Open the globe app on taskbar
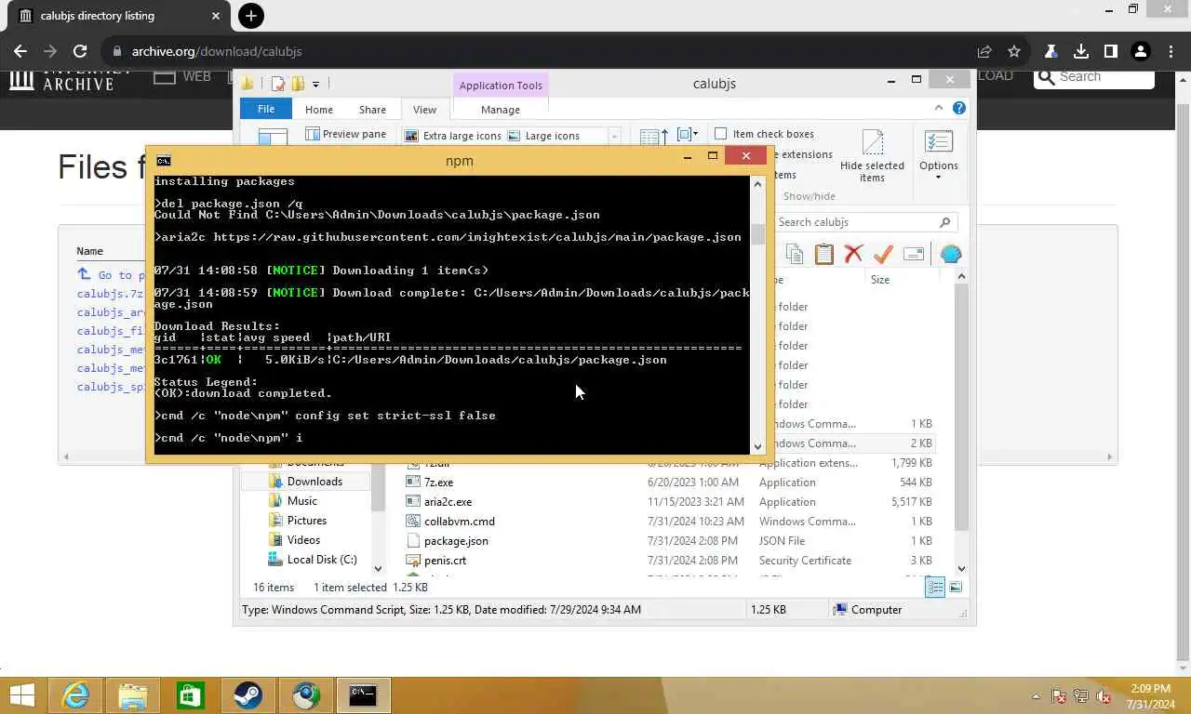 (306, 695)
